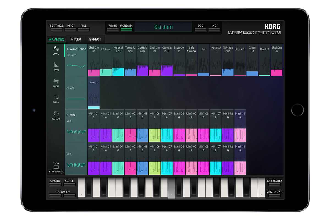Viewport: 330px width, 220px height.
Task: Tap the iPad home button
Action: pos(297,110)
